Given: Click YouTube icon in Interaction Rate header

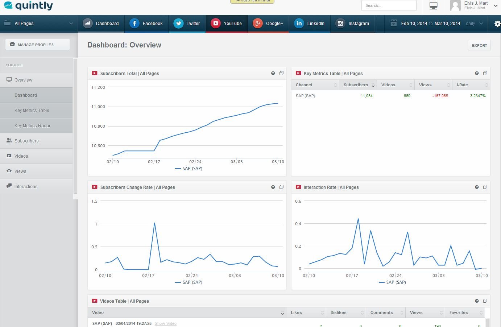Looking at the screenshot, I should (298, 187).
